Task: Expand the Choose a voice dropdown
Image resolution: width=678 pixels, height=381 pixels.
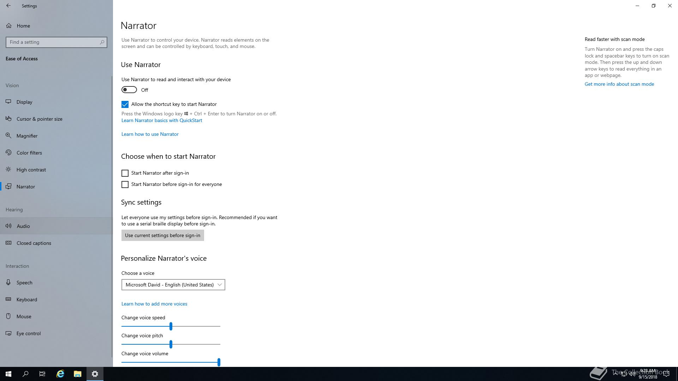Action: (x=173, y=284)
